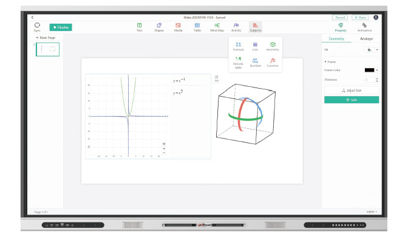Click the black Frame Color swatch
408x237 pixels.
(x=369, y=70)
